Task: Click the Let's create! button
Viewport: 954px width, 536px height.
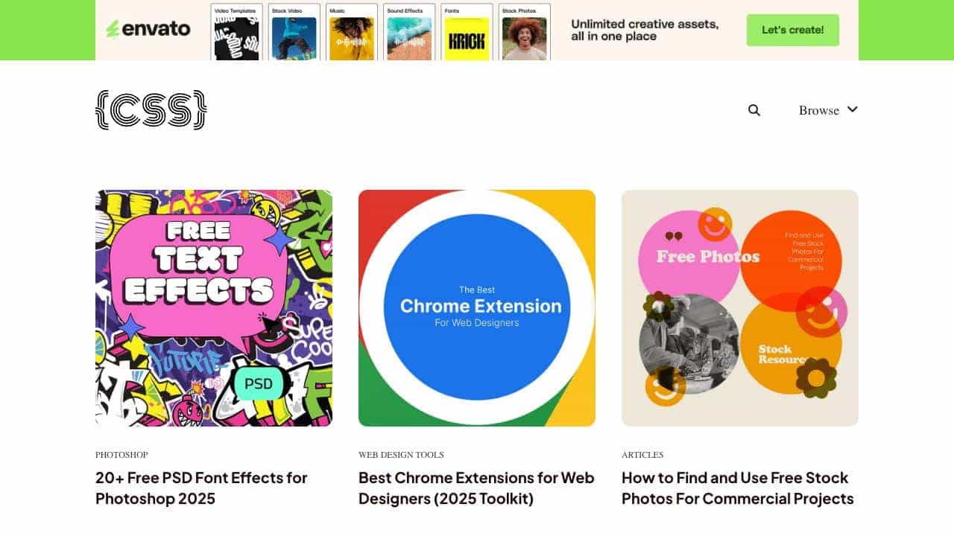Action: tap(792, 30)
